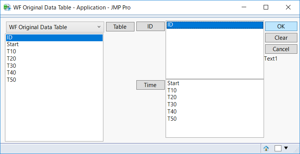Image resolution: width=300 pixels, height=154 pixels.
Task: Select T30 in the left column list
Action: pos(54,66)
